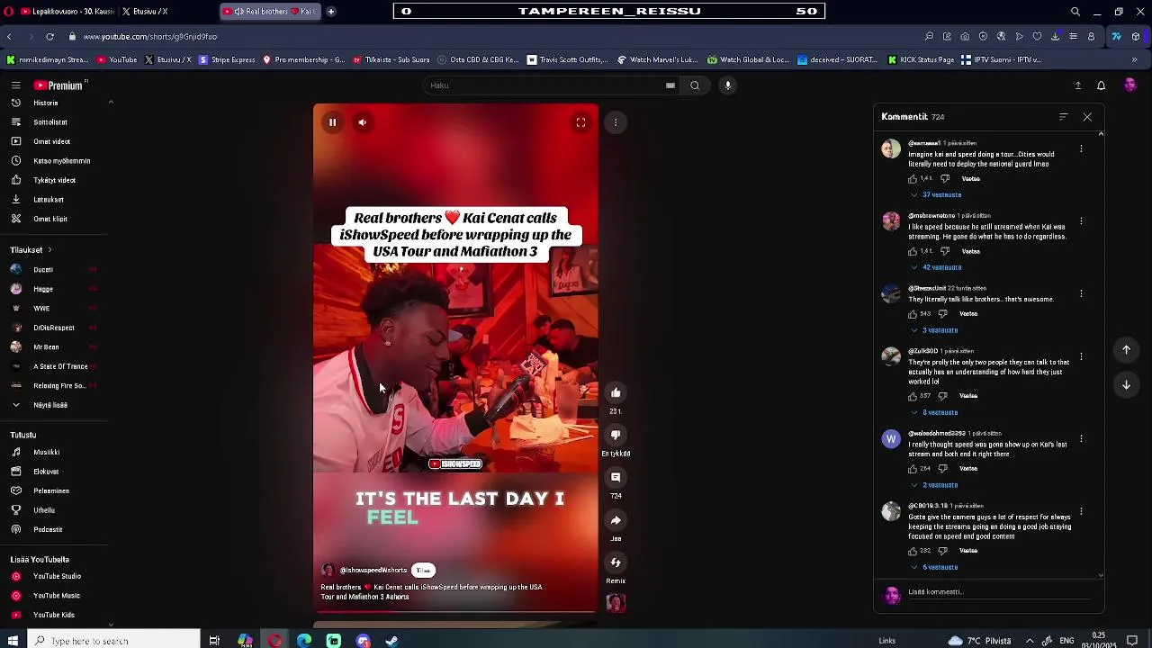Expand the 2 vastausta replies
This screenshot has height=648, width=1152.
[x=934, y=485]
